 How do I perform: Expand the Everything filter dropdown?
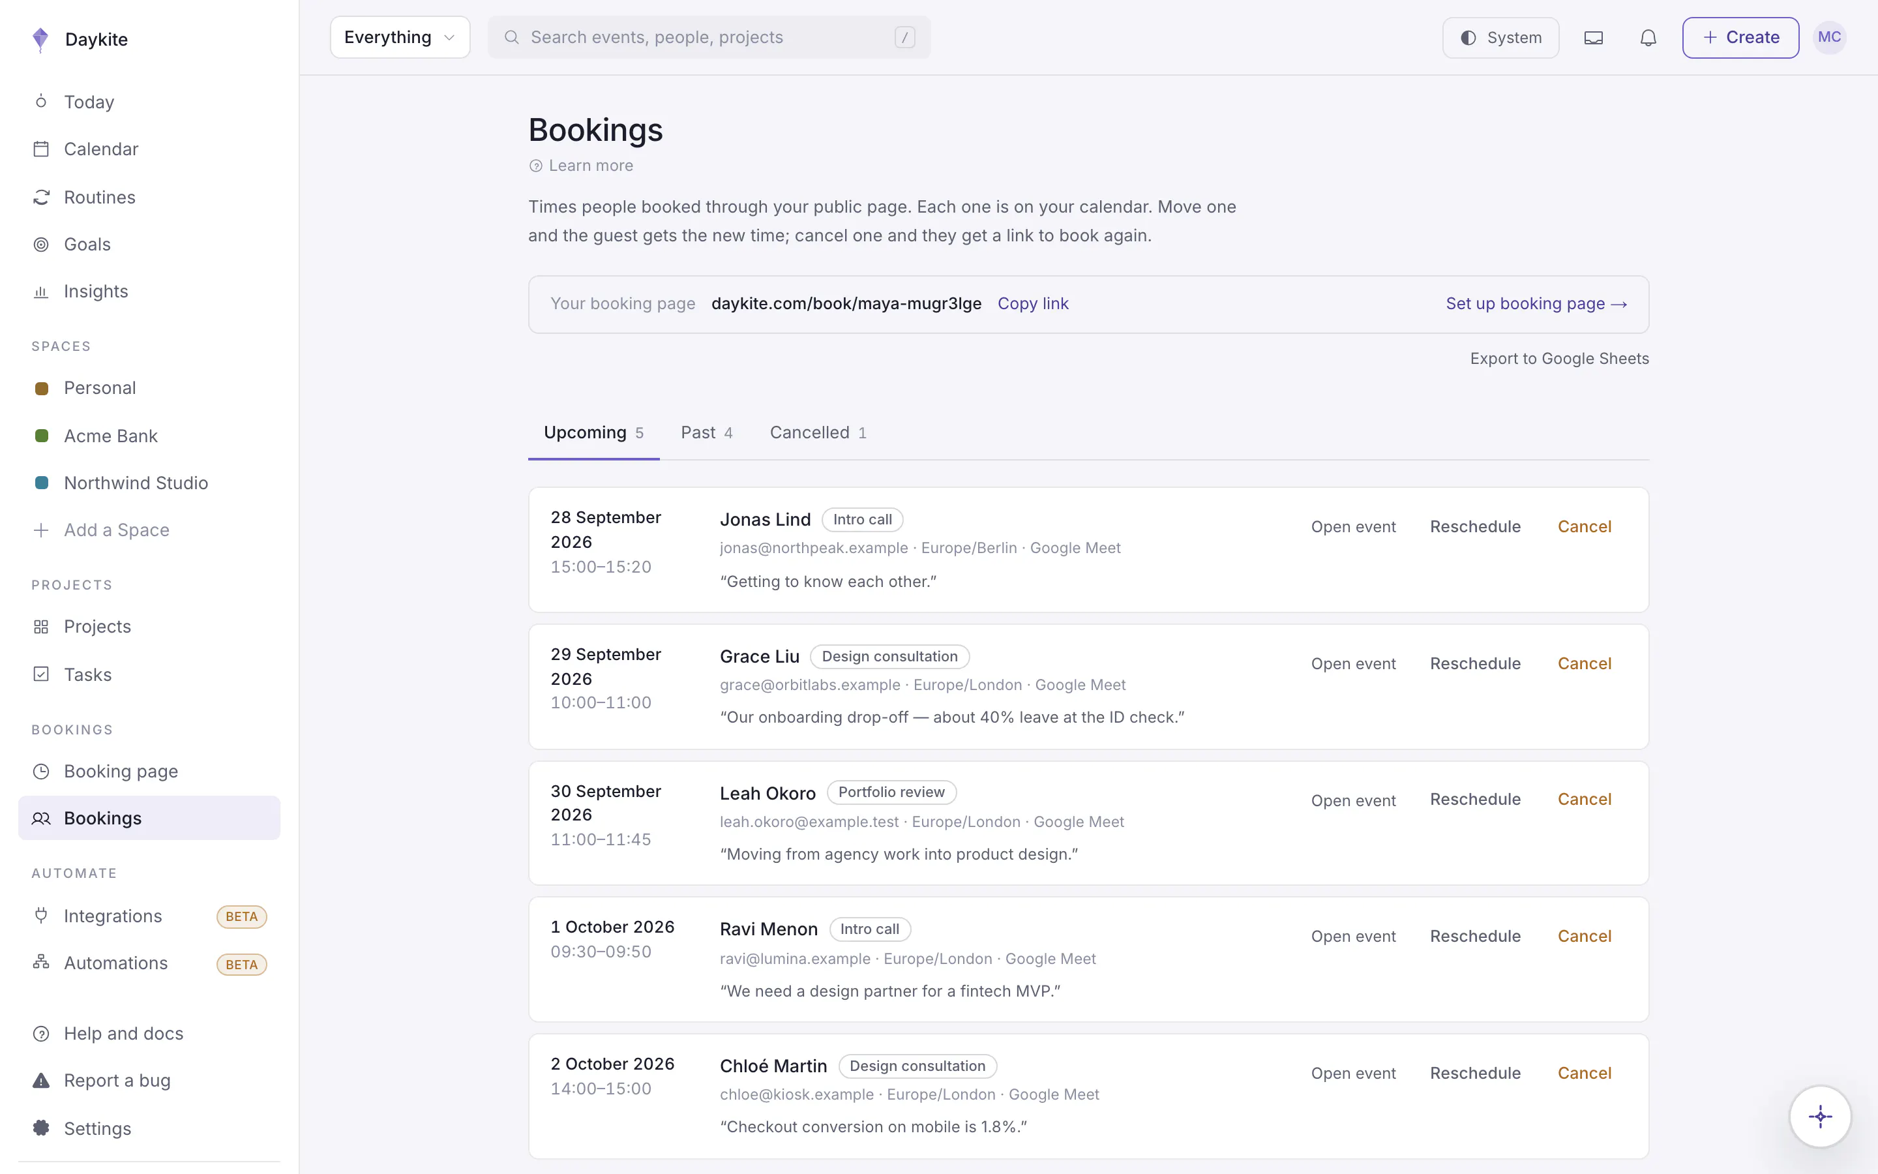pos(400,37)
